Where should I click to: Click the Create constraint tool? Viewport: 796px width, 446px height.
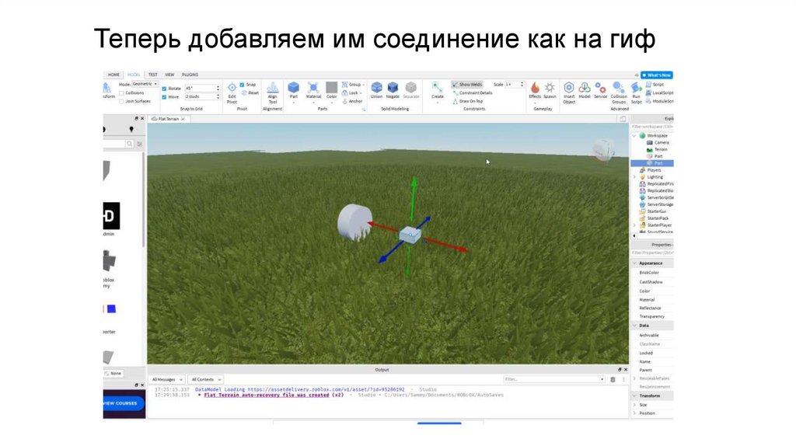pos(437,90)
